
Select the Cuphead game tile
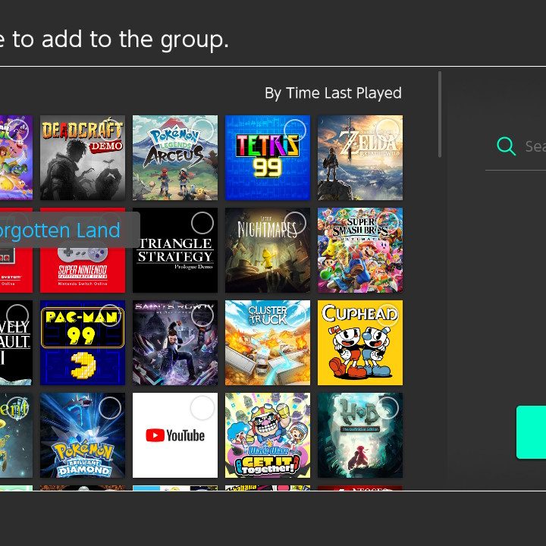360,343
